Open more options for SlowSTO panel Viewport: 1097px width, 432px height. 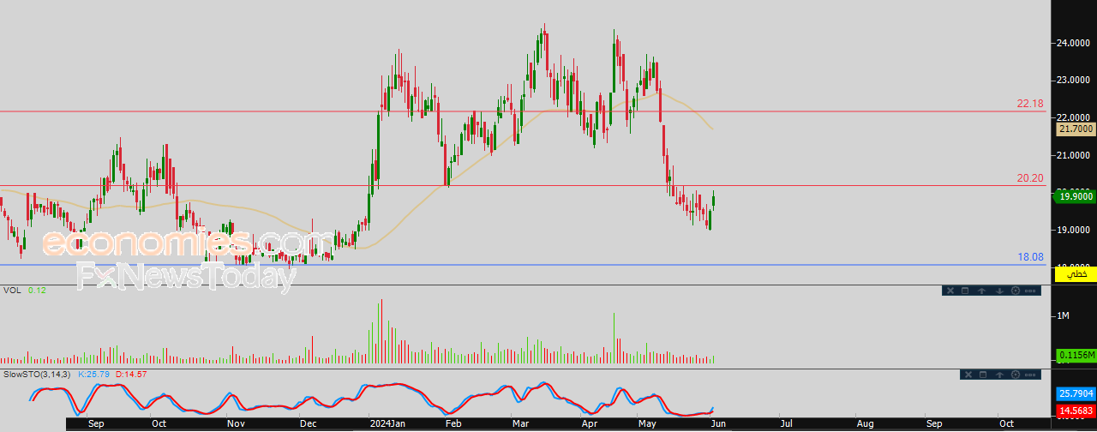tap(1029, 375)
